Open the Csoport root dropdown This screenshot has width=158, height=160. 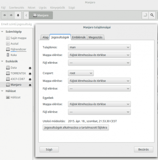(81, 73)
